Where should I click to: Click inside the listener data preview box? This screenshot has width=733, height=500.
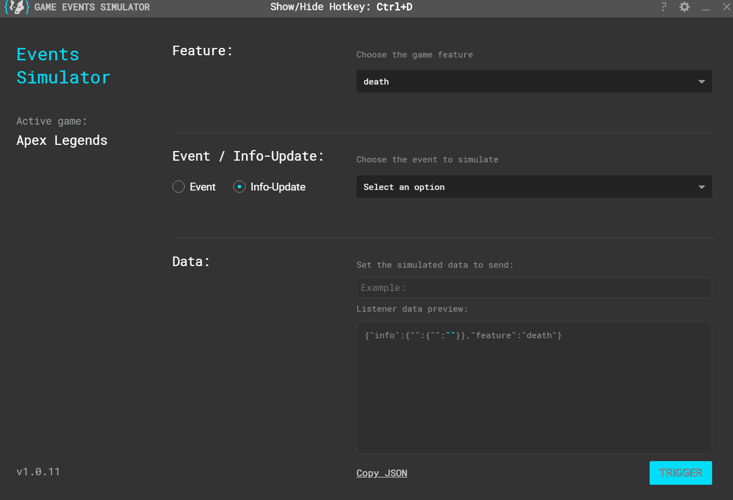tap(534, 388)
